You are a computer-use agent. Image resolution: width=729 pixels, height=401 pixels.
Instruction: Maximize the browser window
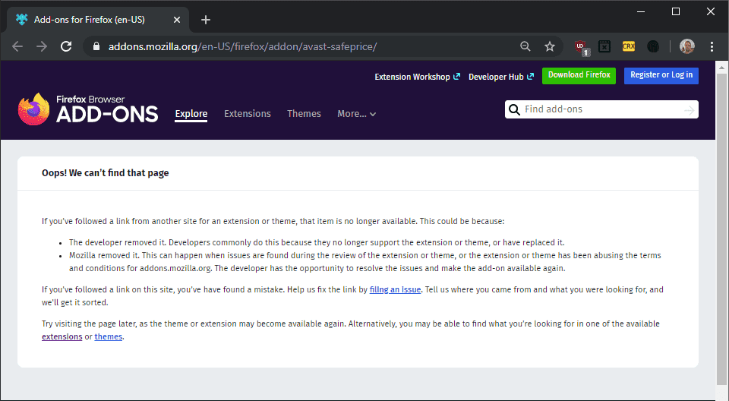click(x=676, y=11)
